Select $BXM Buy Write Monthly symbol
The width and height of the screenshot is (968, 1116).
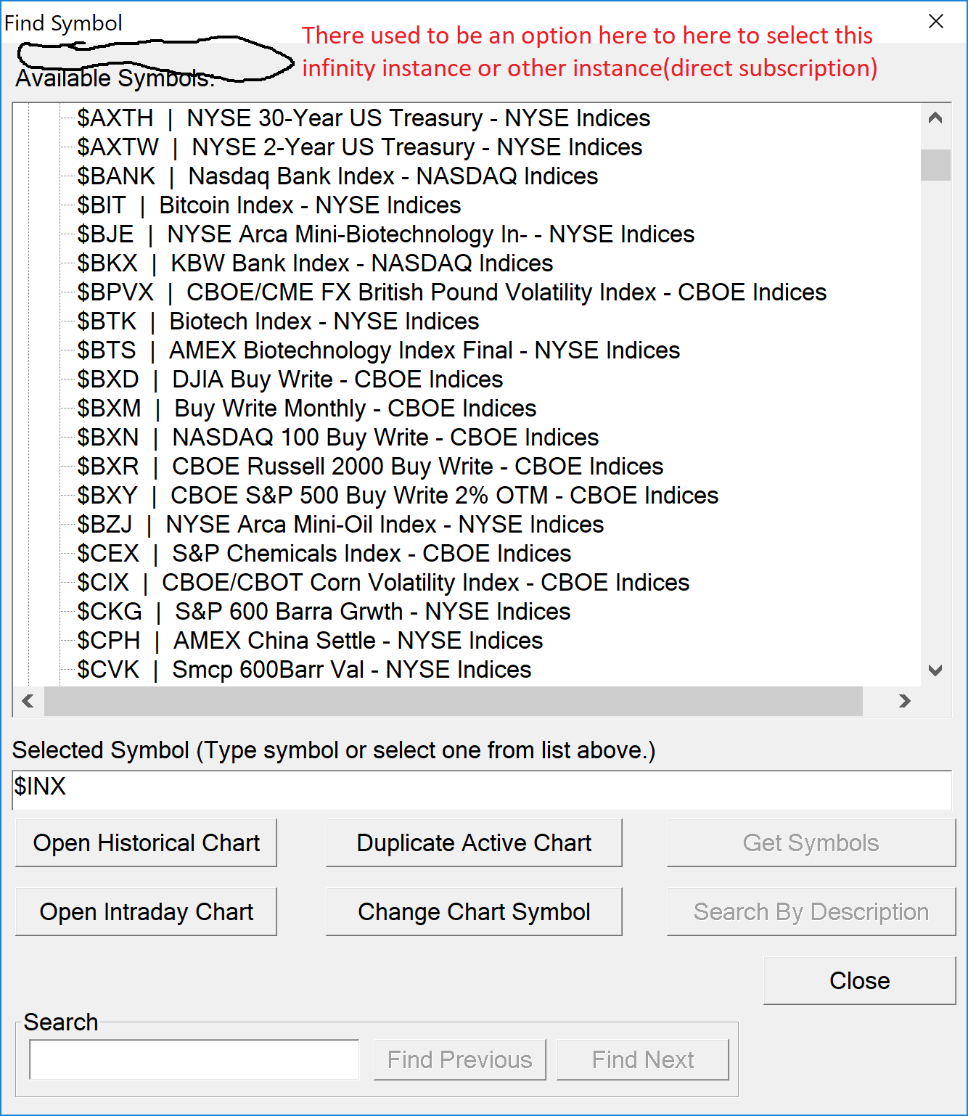pos(307,409)
